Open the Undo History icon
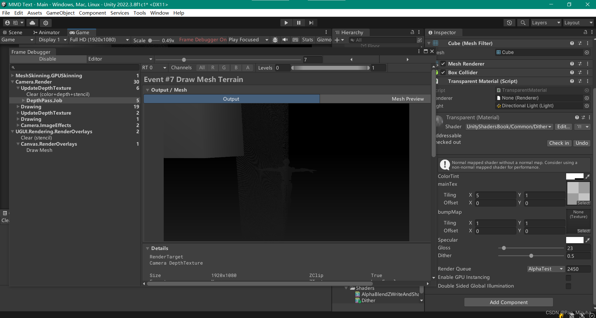The height and width of the screenshot is (318, 596). click(x=509, y=22)
